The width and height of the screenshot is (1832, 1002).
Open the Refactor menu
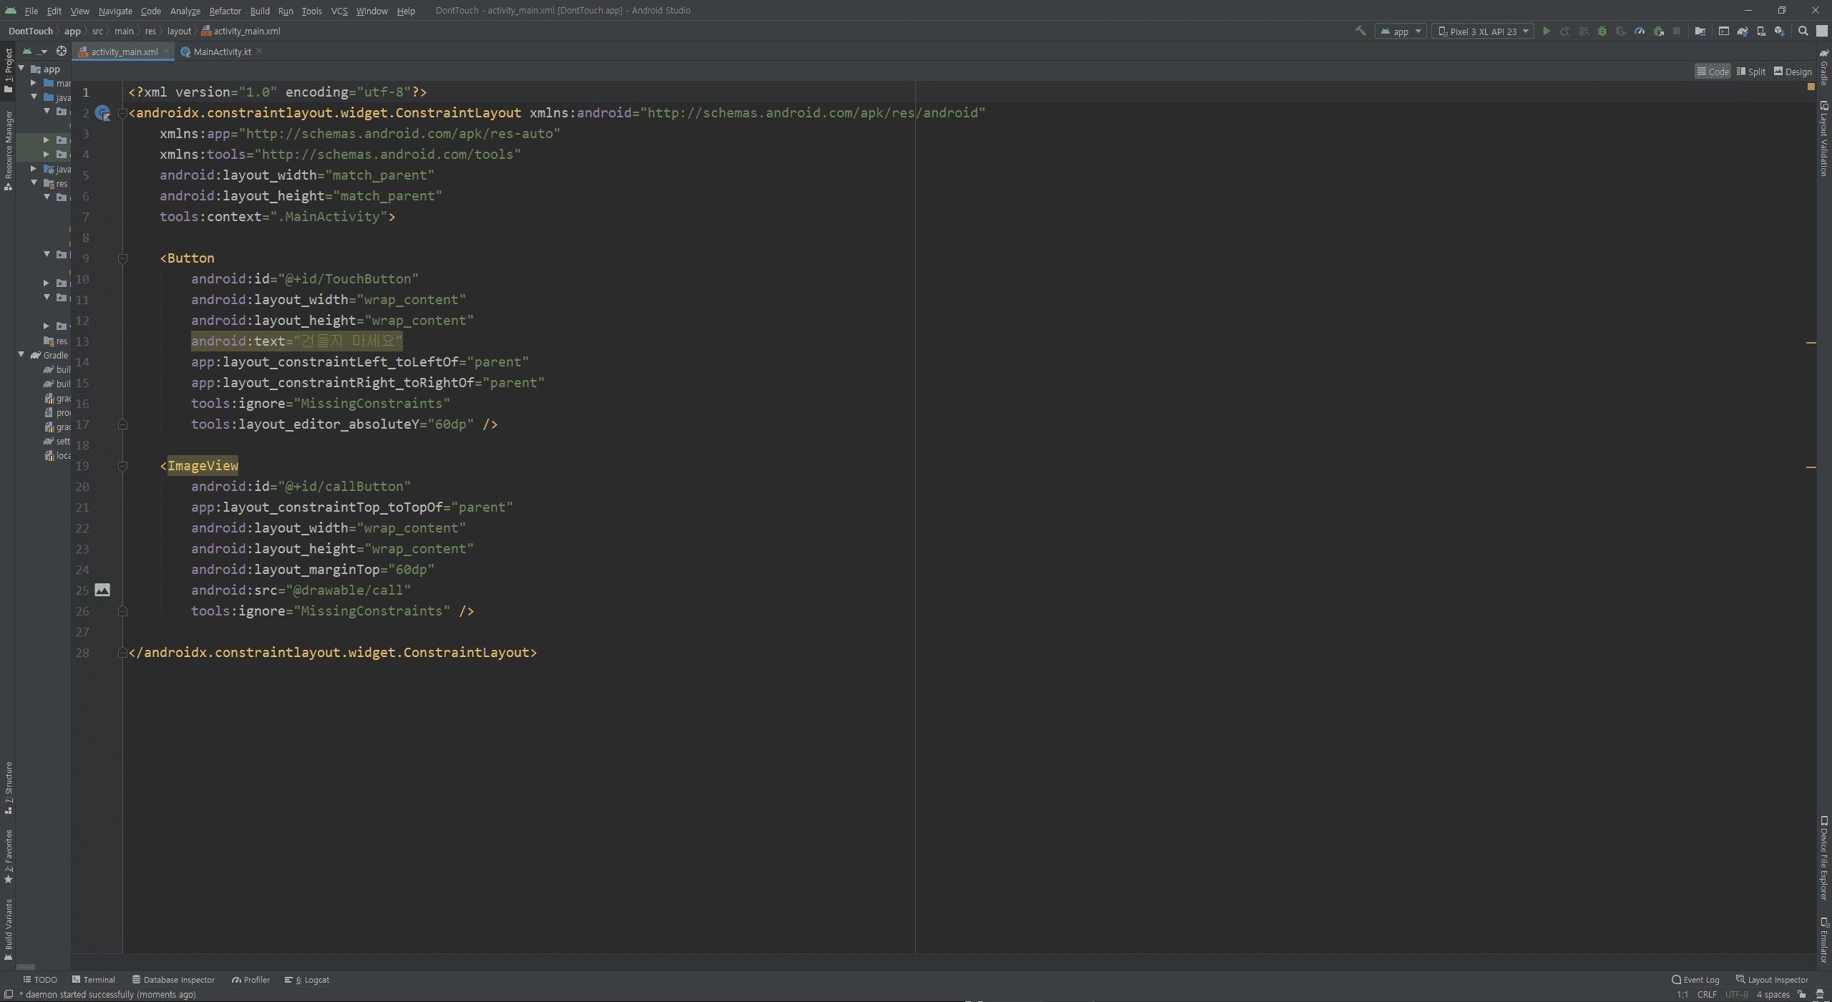[x=225, y=11]
